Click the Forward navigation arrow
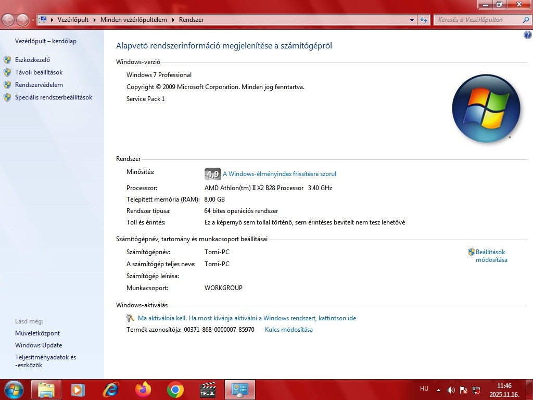Screen dimensions: 533x400 pyautogui.click(x=22, y=20)
